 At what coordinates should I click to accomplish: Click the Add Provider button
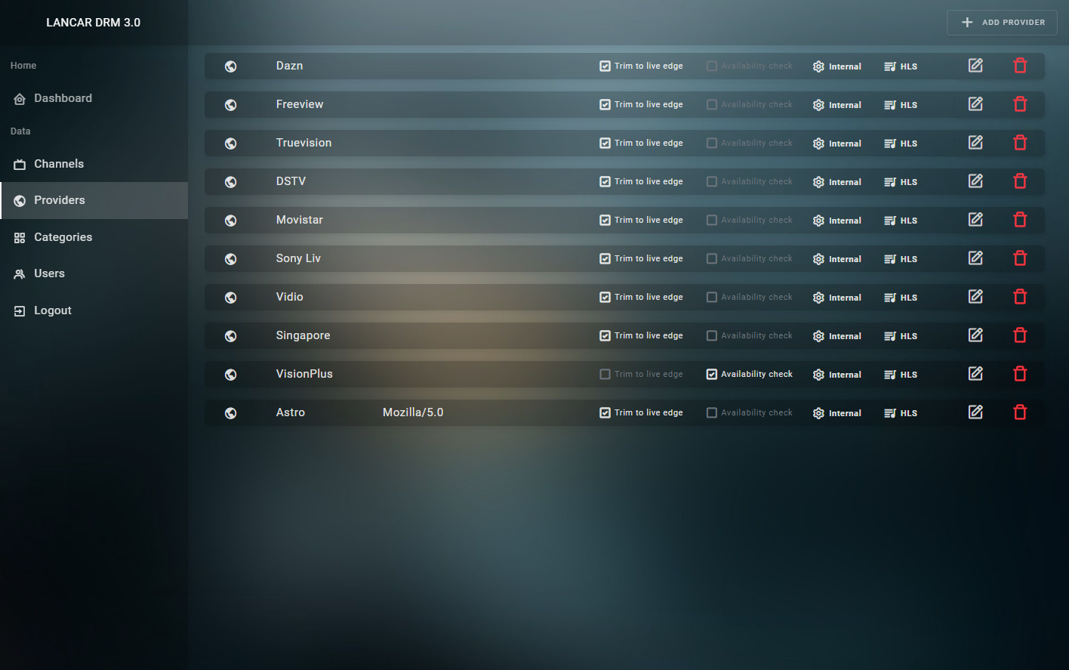click(1002, 23)
